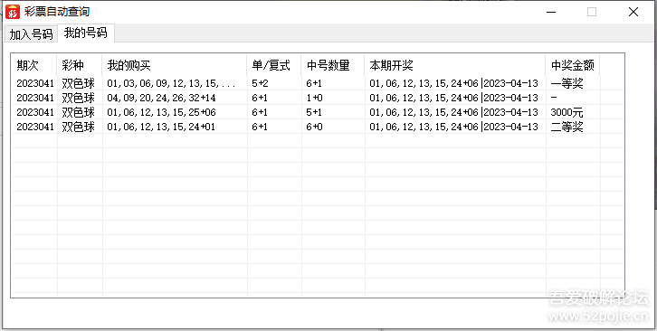The height and width of the screenshot is (331, 657).
Task: Select the 我的号码 tab
Action: (86, 33)
